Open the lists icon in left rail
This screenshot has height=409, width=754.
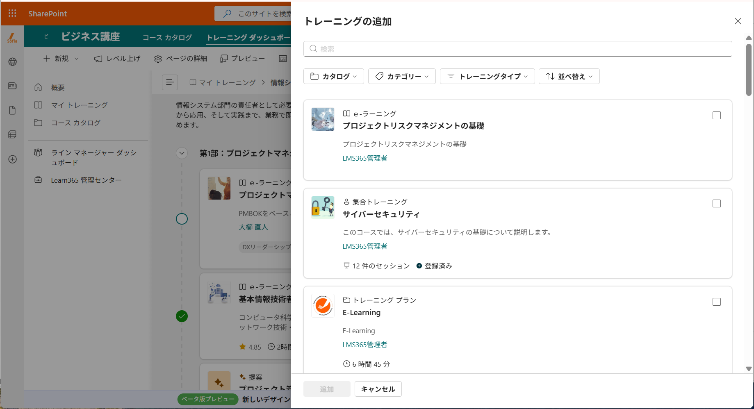tap(12, 134)
